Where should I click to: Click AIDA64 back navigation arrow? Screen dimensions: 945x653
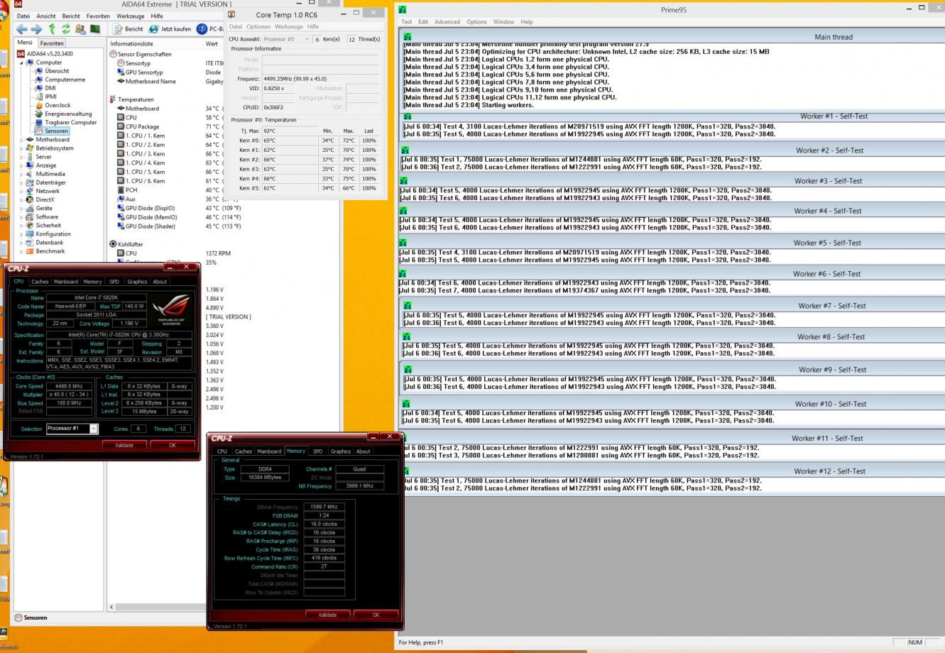[x=22, y=29]
